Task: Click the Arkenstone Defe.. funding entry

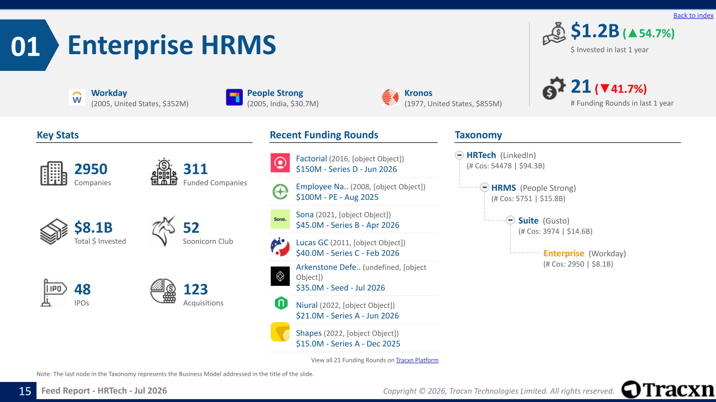Action: click(354, 278)
